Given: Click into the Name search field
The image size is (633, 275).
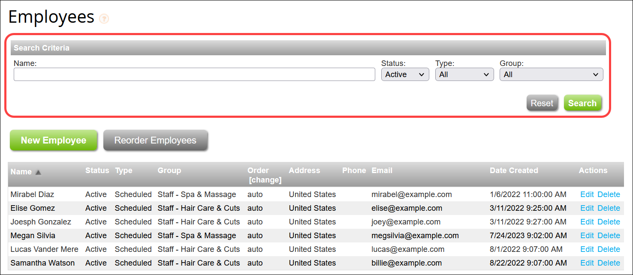Looking at the screenshot, I should [194, 75].
